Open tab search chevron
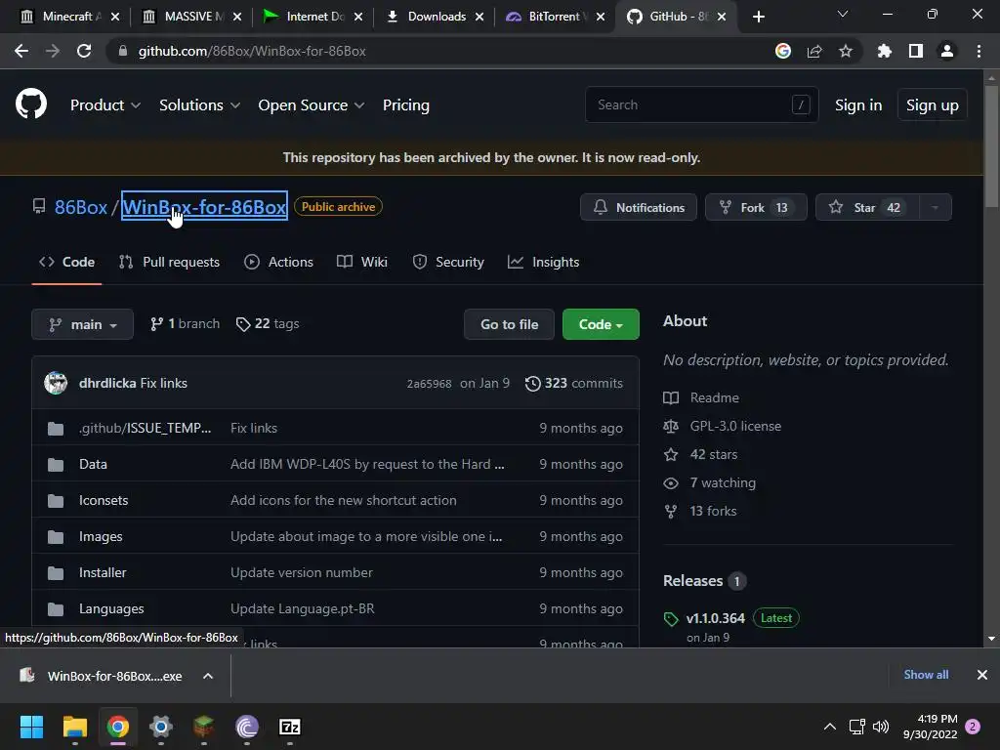This screenshot has height=750, width=1000. pos(843,14)
